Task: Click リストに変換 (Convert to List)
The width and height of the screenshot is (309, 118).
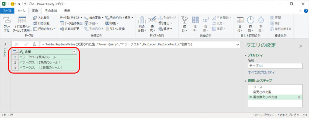Action: click(x=115, y=29)
